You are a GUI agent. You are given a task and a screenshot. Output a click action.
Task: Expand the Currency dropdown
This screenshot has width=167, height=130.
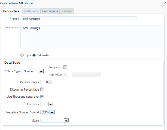[x=50, y=104]
